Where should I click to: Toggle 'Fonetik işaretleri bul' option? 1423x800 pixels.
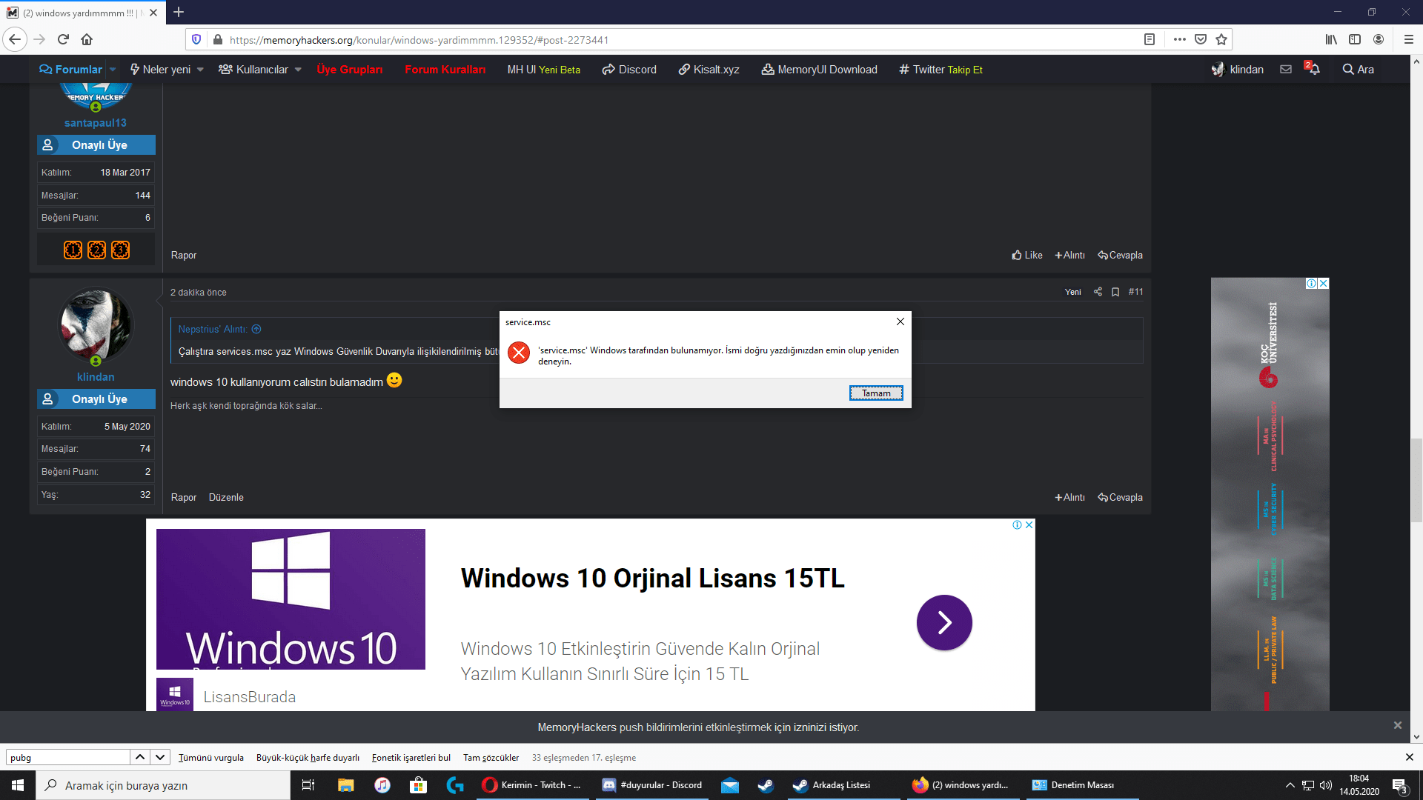(x=411, y=757)
